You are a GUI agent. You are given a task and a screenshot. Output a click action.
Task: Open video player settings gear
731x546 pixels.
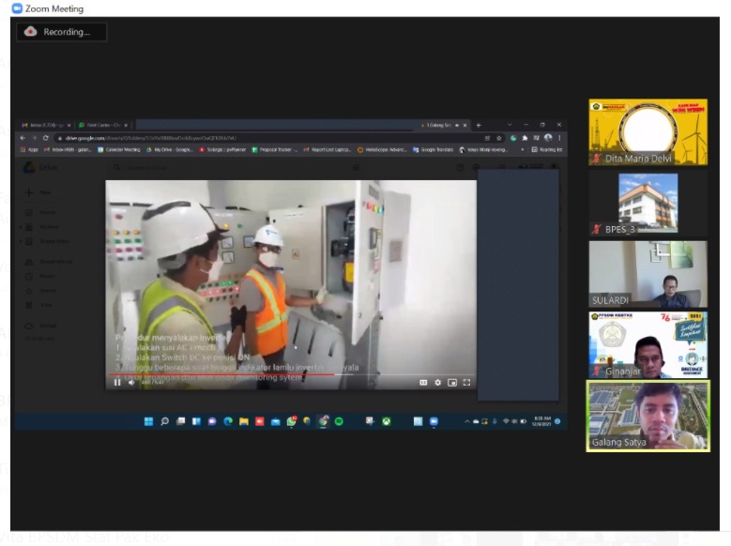coord(438,383)
